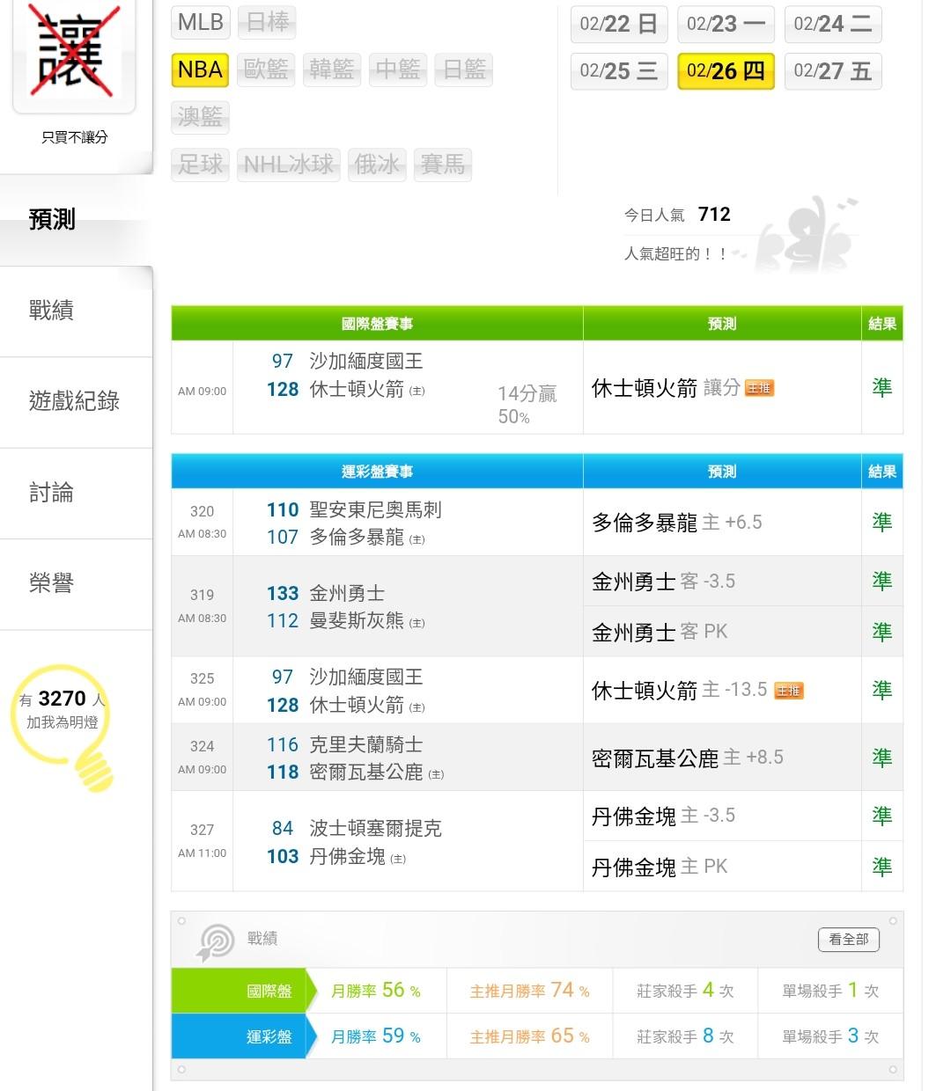This screenshot has height=1091, width=951.
Task: Click the 14分贏 50% text
Action: pos(527,405)
